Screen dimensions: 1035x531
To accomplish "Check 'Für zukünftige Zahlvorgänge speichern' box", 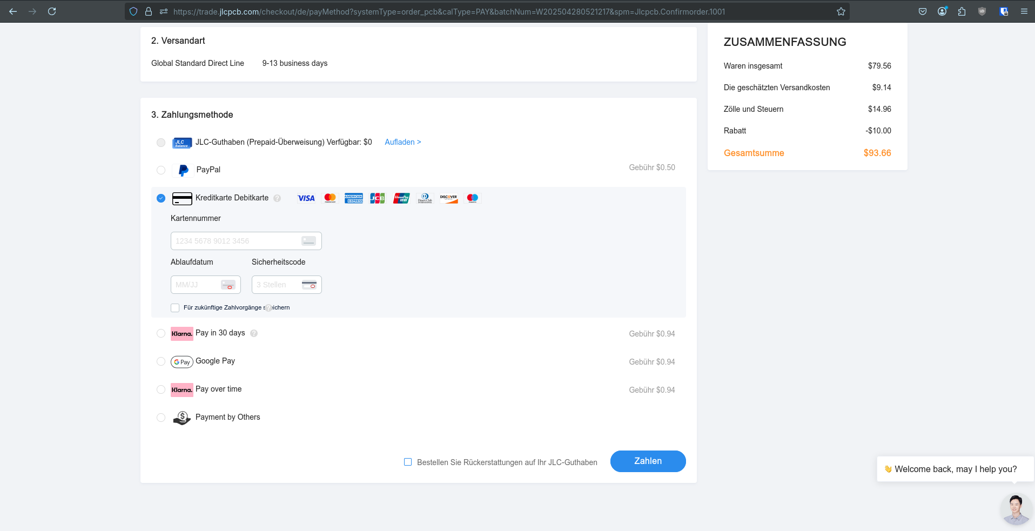I will point(175,308).
